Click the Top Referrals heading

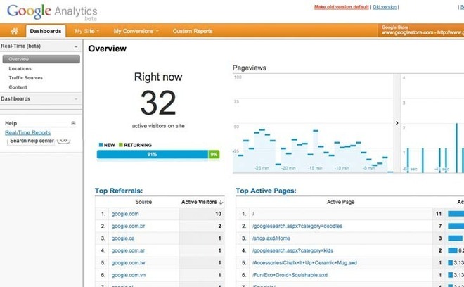click(119, 191)
